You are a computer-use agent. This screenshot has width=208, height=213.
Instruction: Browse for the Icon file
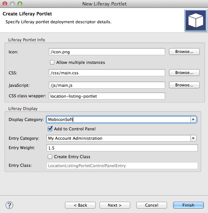(184, 51)
